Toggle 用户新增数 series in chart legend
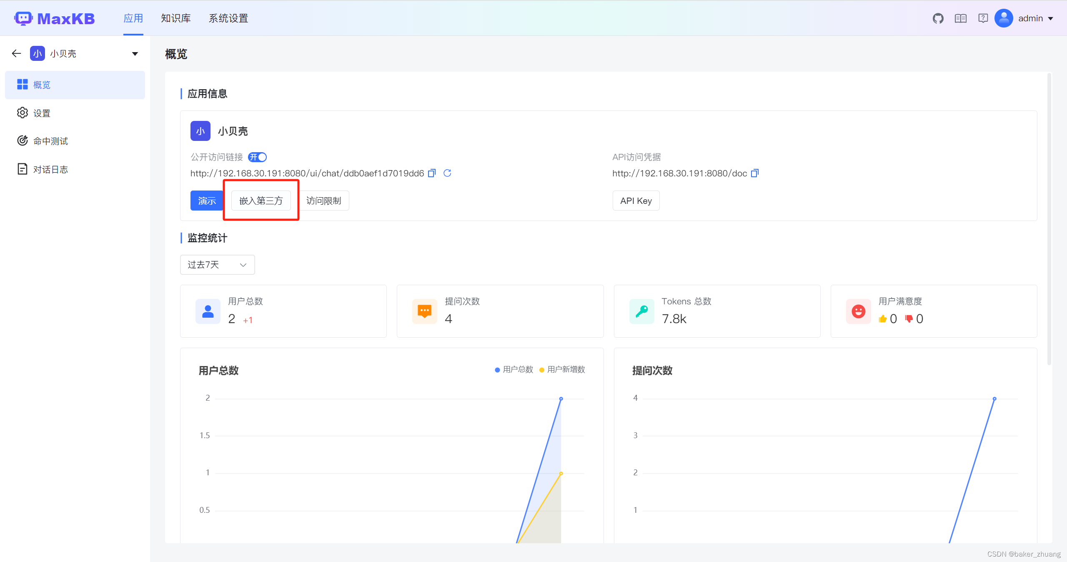1067x562 pixels. click(562, 369)
